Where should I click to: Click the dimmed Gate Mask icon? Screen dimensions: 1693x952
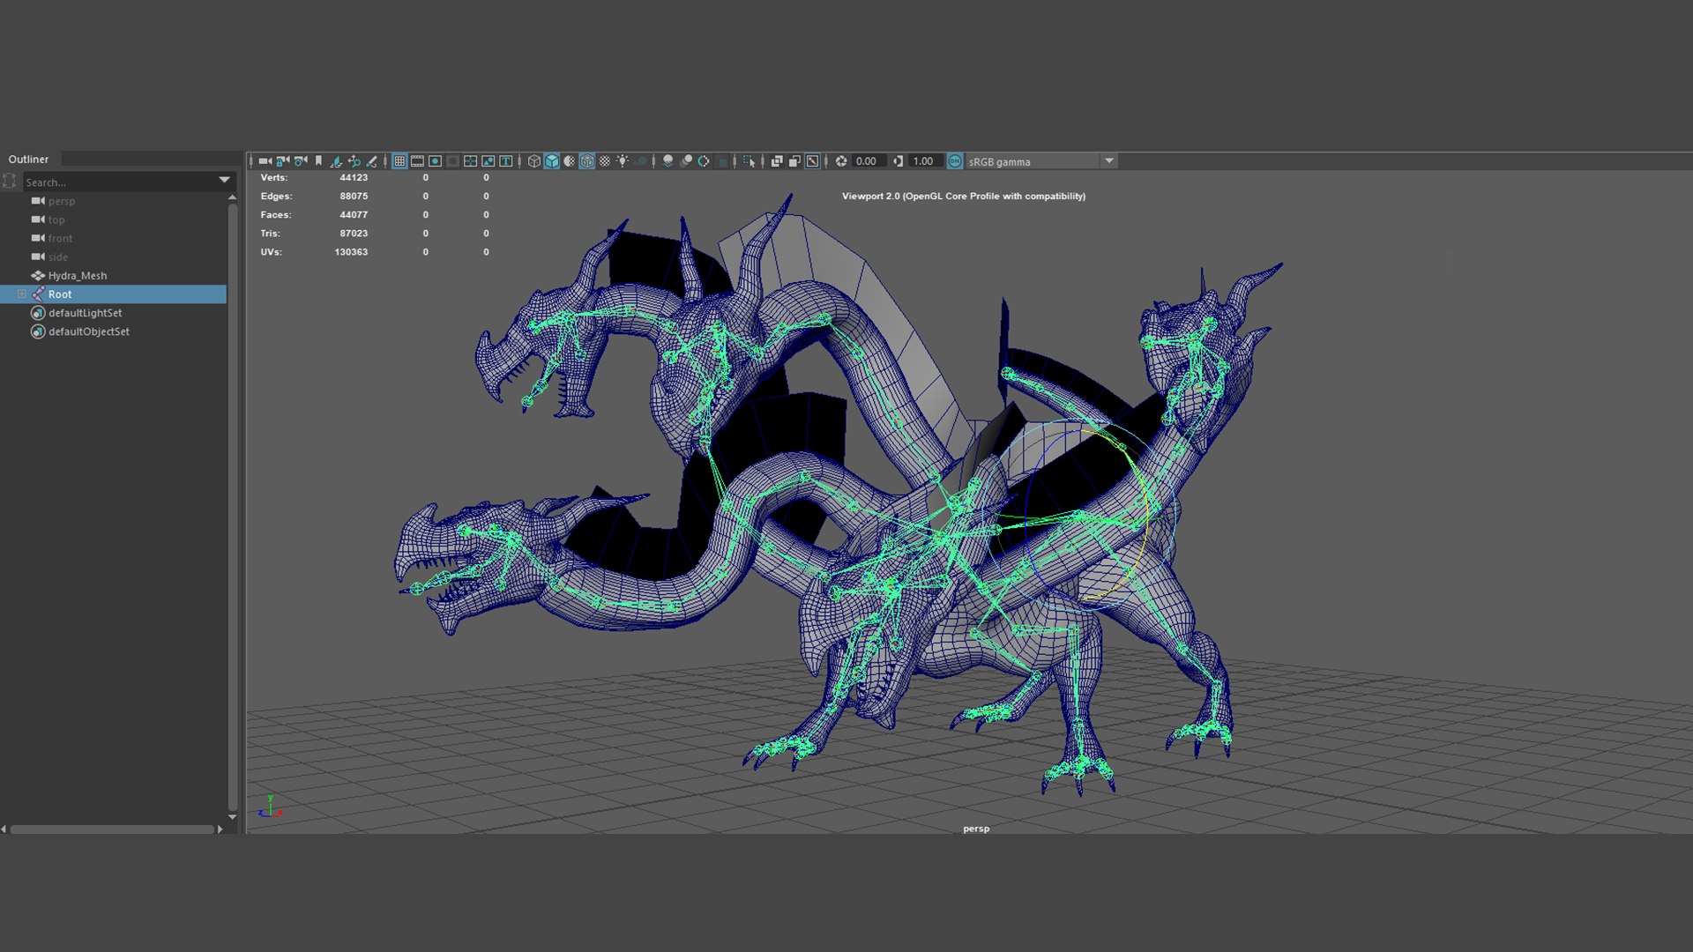(x=452, y=161)
